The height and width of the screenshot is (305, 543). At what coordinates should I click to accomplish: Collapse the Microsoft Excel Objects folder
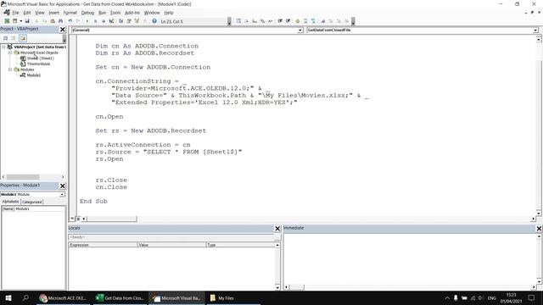(x=10, y=53)
